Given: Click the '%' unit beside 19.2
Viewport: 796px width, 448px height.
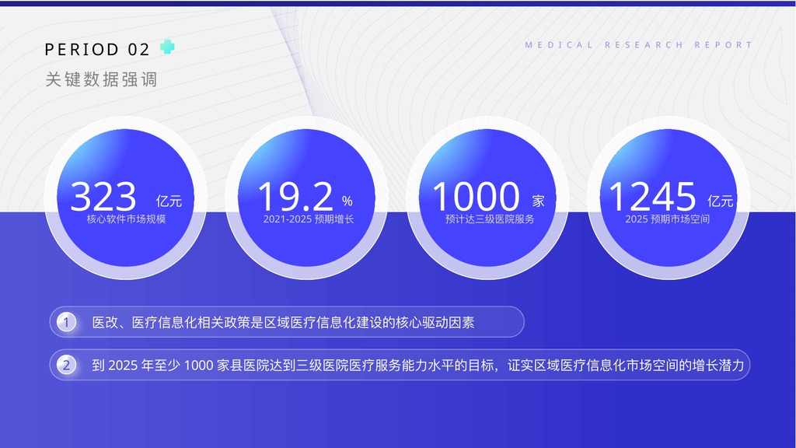Looking at the screenshot, I should click(347, 201).
